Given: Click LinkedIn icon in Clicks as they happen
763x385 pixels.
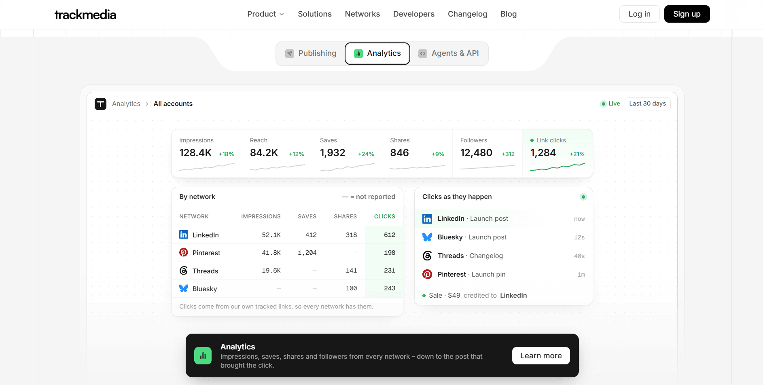Looking at the screenshot, I should click(x=427, y=219).
